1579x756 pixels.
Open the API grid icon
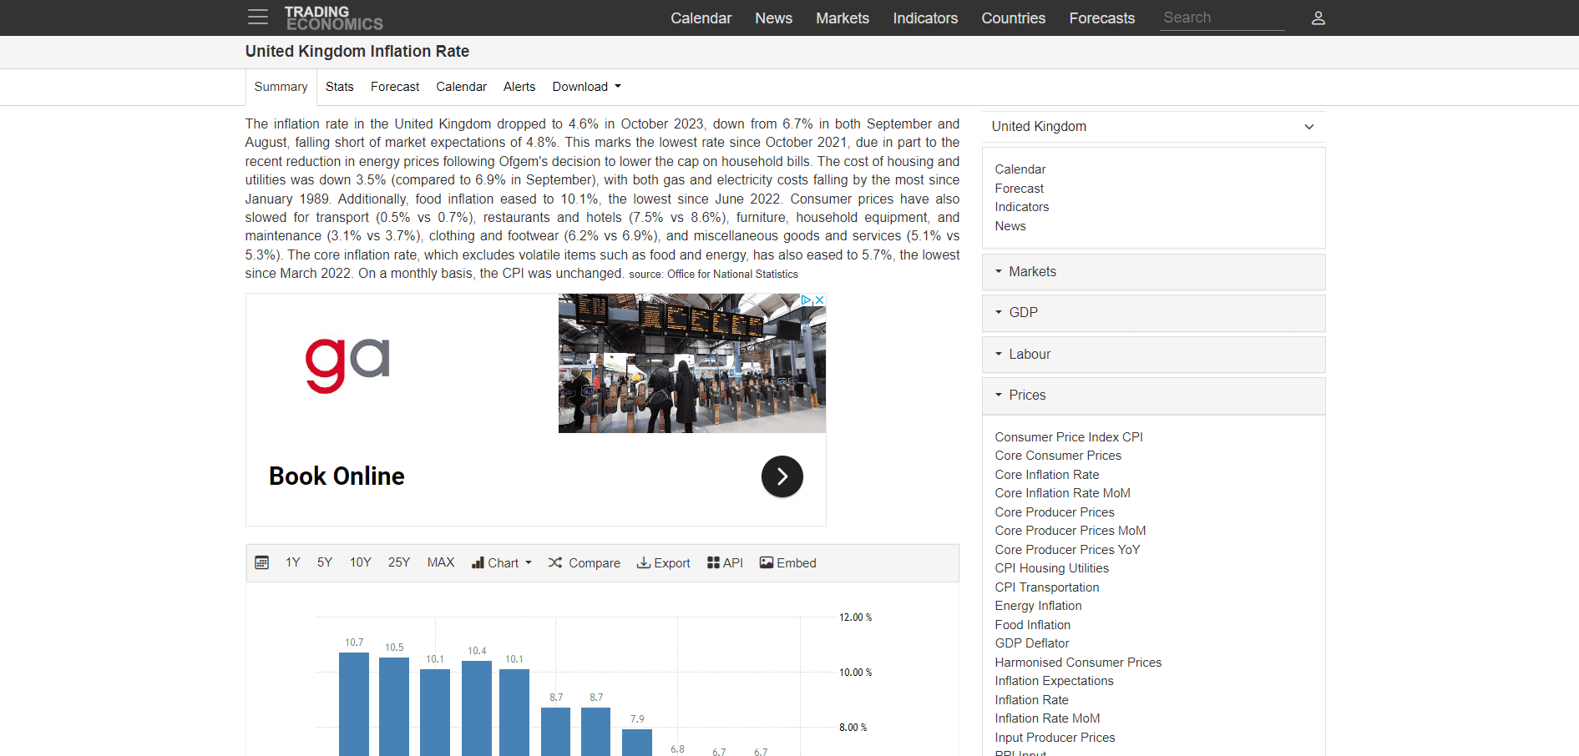point(713,563)
